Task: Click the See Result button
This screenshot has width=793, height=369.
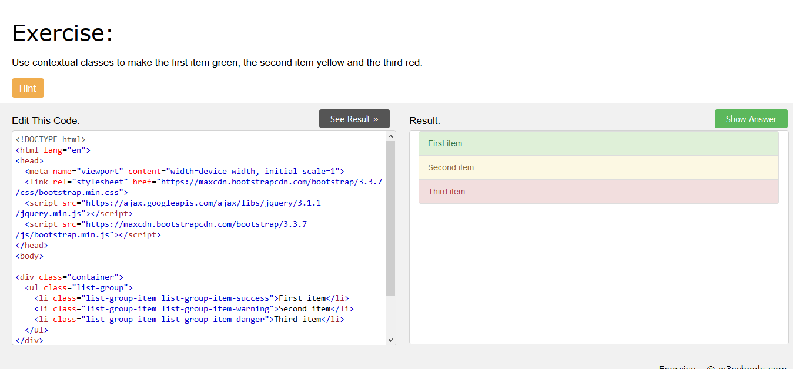Action: coord(354,119)
